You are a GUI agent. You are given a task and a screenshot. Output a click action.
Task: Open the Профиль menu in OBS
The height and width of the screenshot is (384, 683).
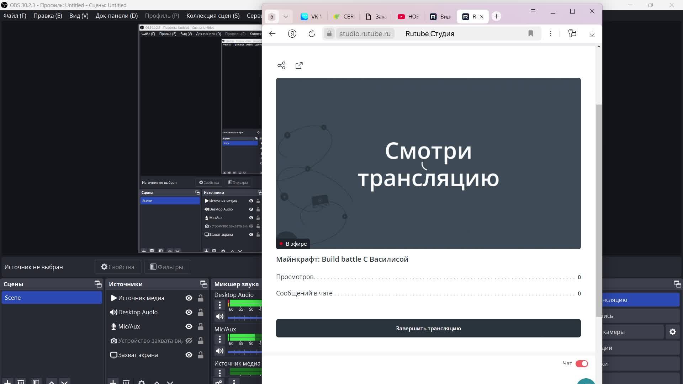coord(162,16)
